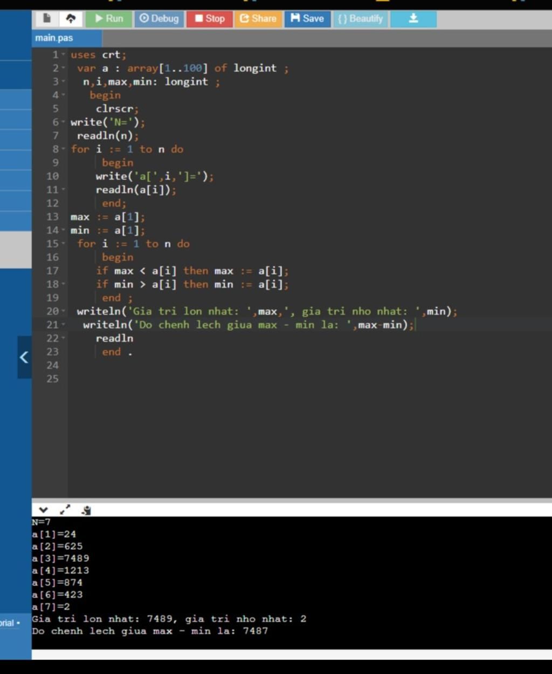Click the console result line ending in 7487
Image resolution: width=552 pixels, height=674 pixels.
click(x=150, y=631)
